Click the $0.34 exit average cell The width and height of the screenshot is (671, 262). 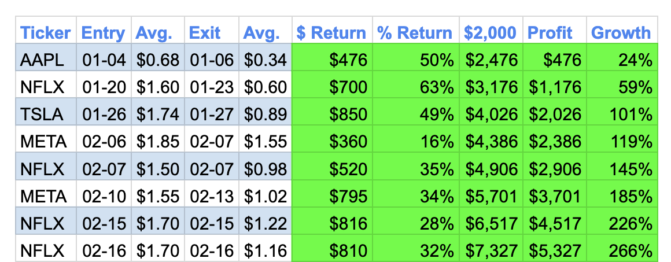point(266,60)
